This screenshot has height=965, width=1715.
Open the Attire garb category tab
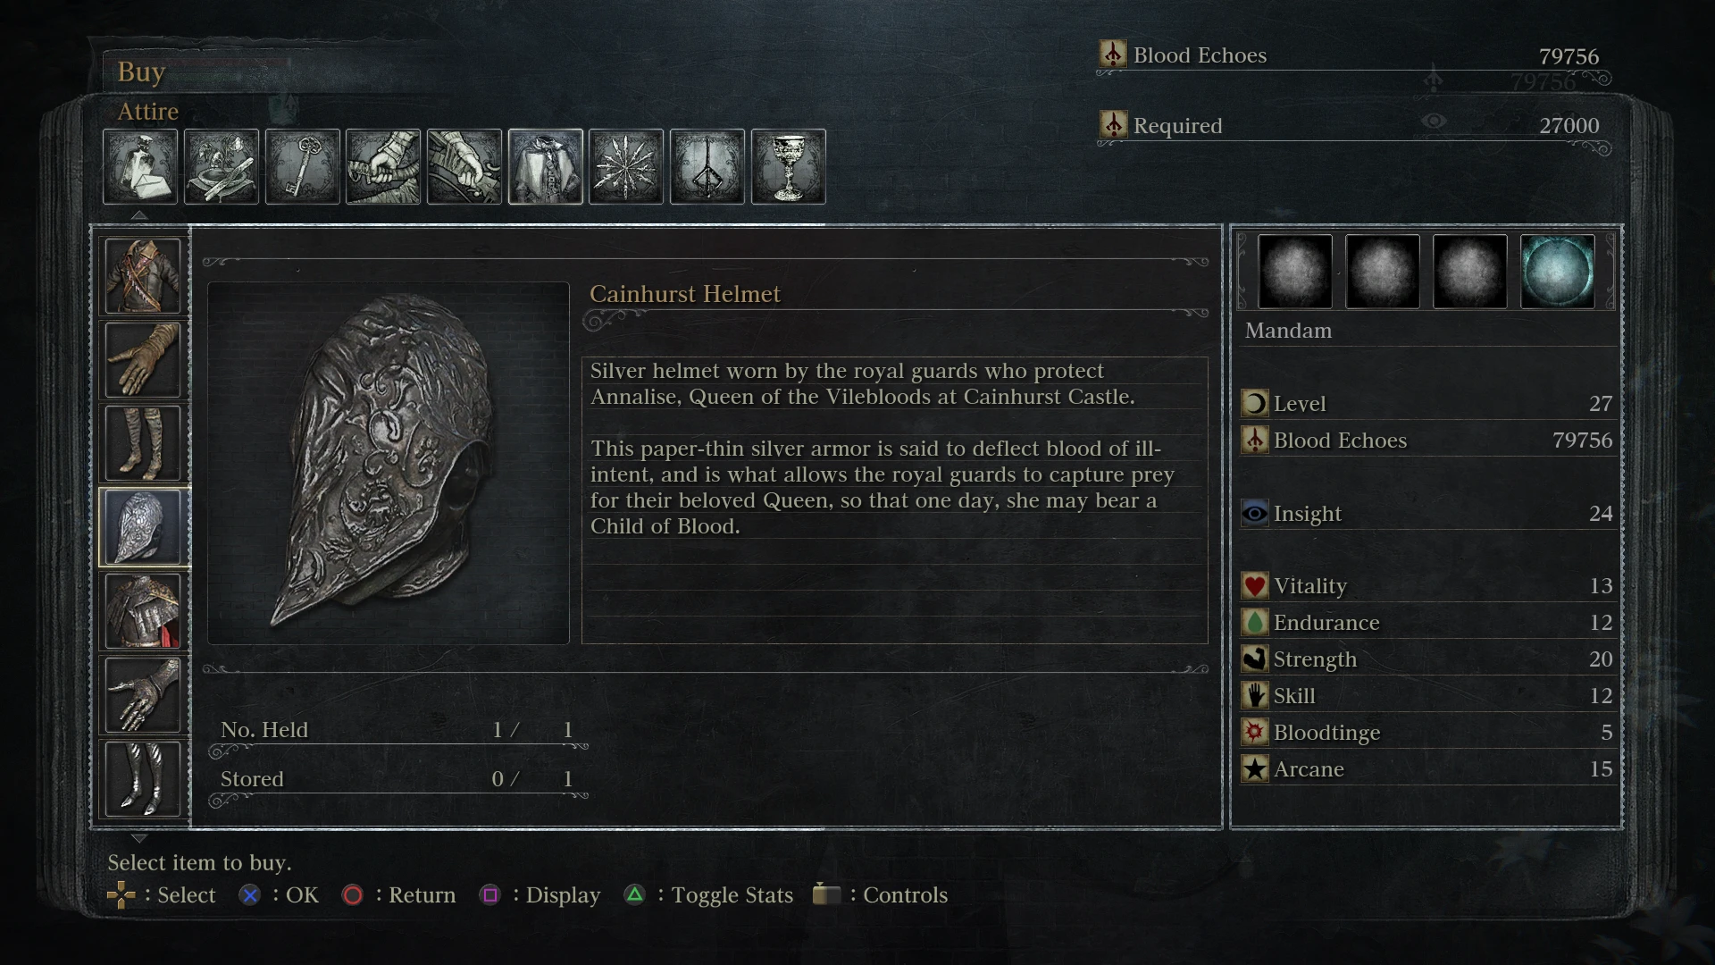coord(546,167)
